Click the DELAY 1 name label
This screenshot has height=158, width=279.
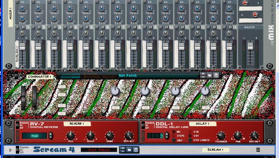(203, 124)
